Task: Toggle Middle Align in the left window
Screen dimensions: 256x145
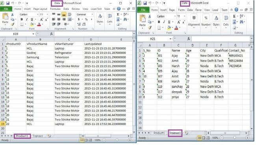Action: pos(59,15)
